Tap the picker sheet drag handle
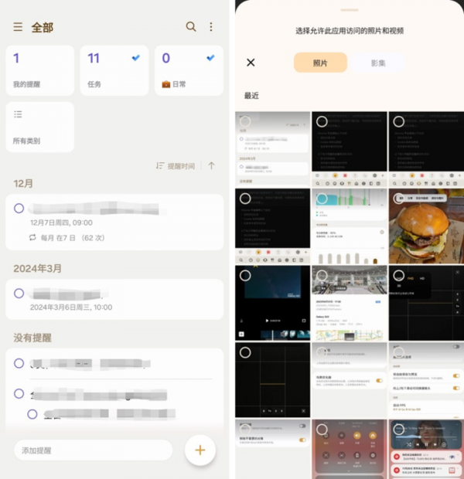This screenshot has width=464, height=479. [x=350, y=10]
